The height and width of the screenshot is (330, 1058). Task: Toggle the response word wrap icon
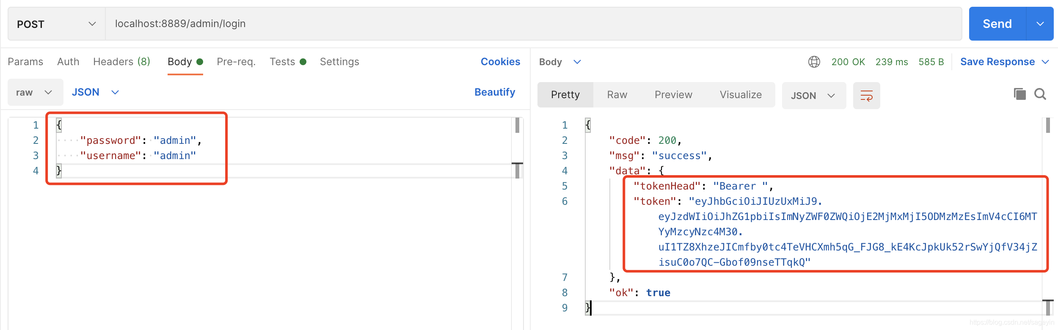(866, 96)
